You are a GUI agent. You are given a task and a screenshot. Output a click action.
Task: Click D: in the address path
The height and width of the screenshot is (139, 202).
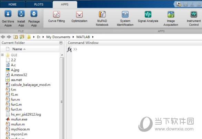coord(39,37)
